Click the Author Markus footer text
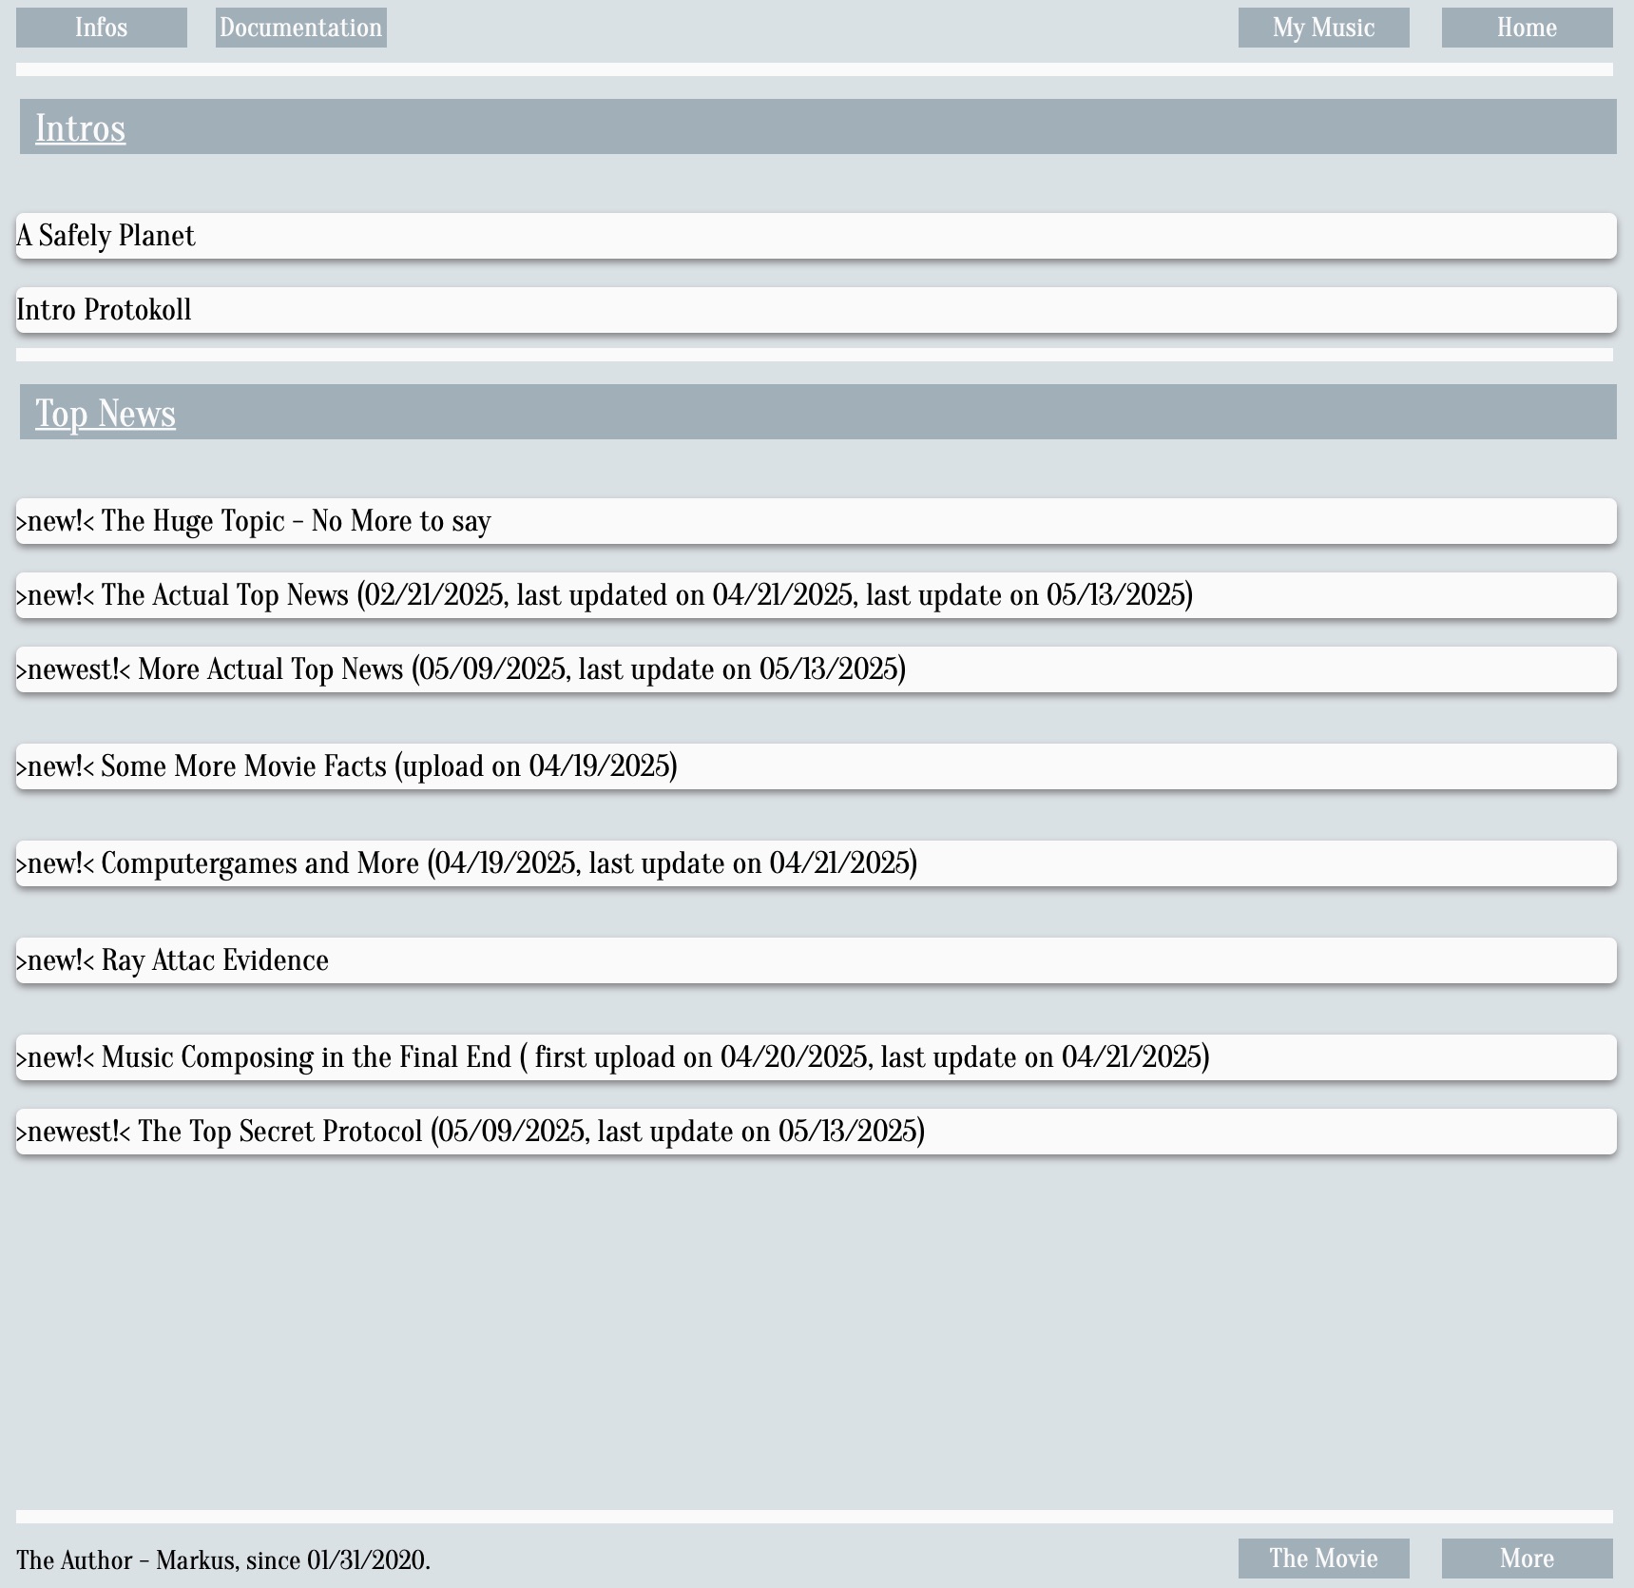 point(223,1560)
